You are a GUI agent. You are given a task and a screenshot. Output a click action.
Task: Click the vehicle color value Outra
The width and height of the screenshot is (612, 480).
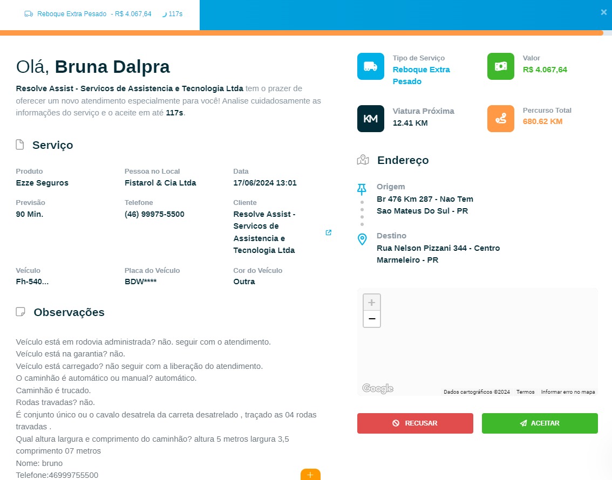pyautogui.click(x=244, y=282)
